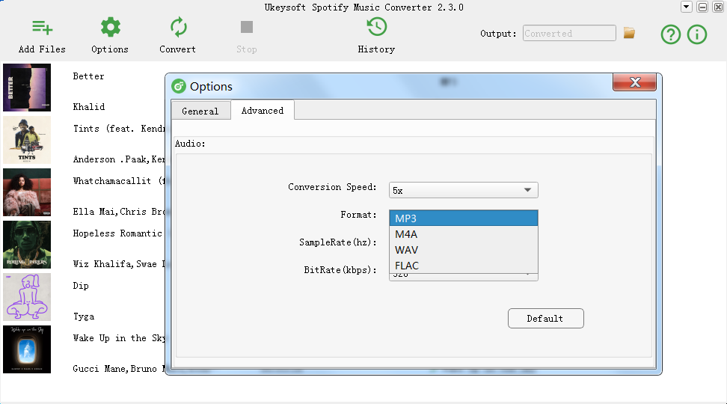Select Wake Up in the Sky artwork
This screenshot has width=727, height=404.
27,349
